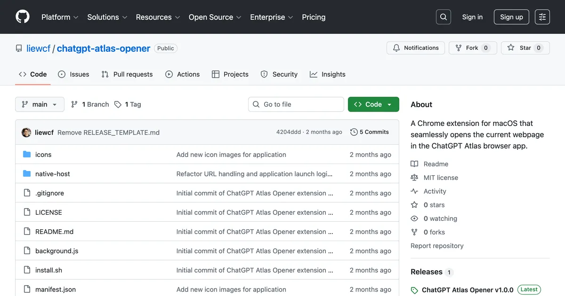Click the Go to file search field
Viewport: 565px width, 296px height.
[x=296, y=104]
